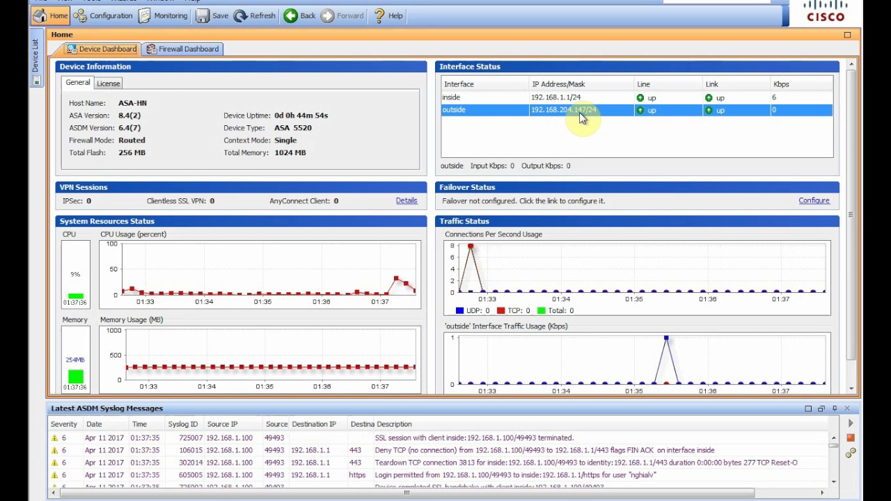Click the Link up icon for inside interface

[x=709, y=98]
